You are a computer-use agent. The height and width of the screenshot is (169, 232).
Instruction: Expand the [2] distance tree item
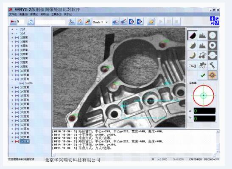pos(12,37)
